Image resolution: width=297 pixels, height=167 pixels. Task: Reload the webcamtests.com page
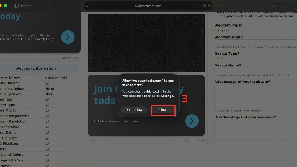pyautogui.click(x=209, y=6)
